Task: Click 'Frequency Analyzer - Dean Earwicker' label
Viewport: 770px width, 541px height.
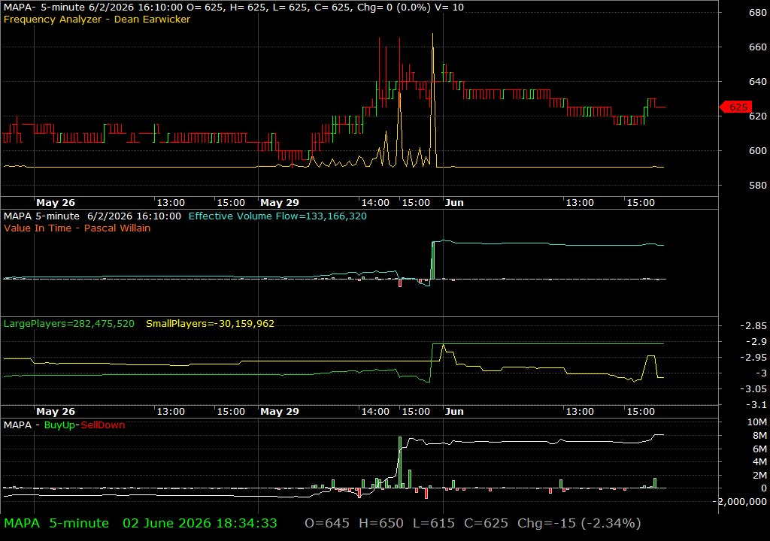Action: tap(97, 19)
